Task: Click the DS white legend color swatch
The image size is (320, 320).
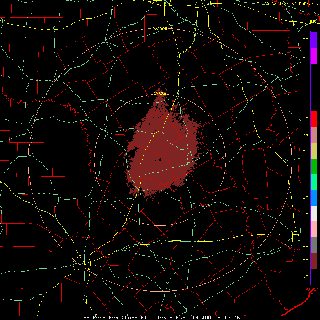Action: coord(314,213)
